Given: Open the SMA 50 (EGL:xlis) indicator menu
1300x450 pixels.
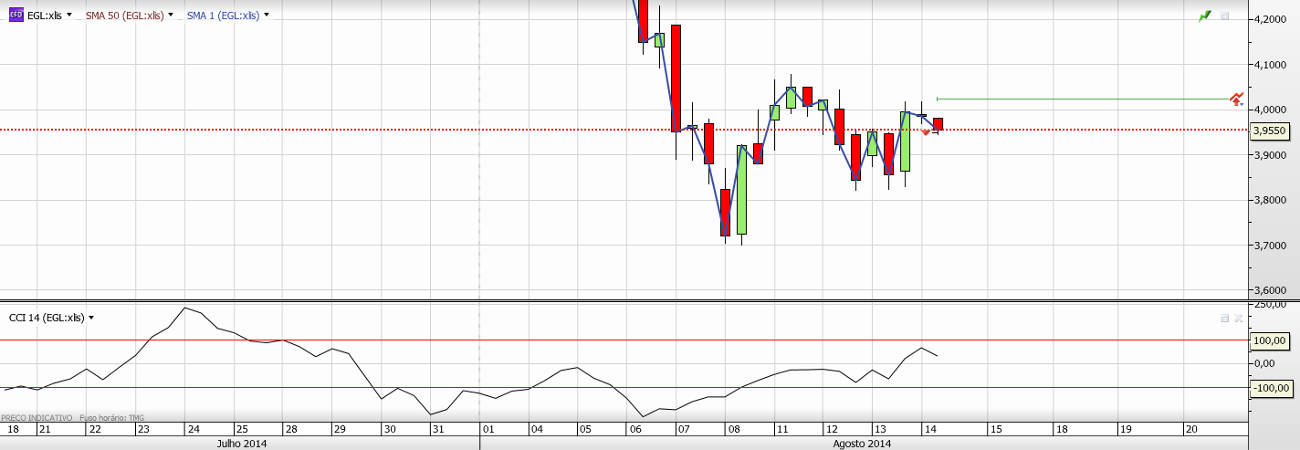Looking at the screenshot, I should click(170, 16).
